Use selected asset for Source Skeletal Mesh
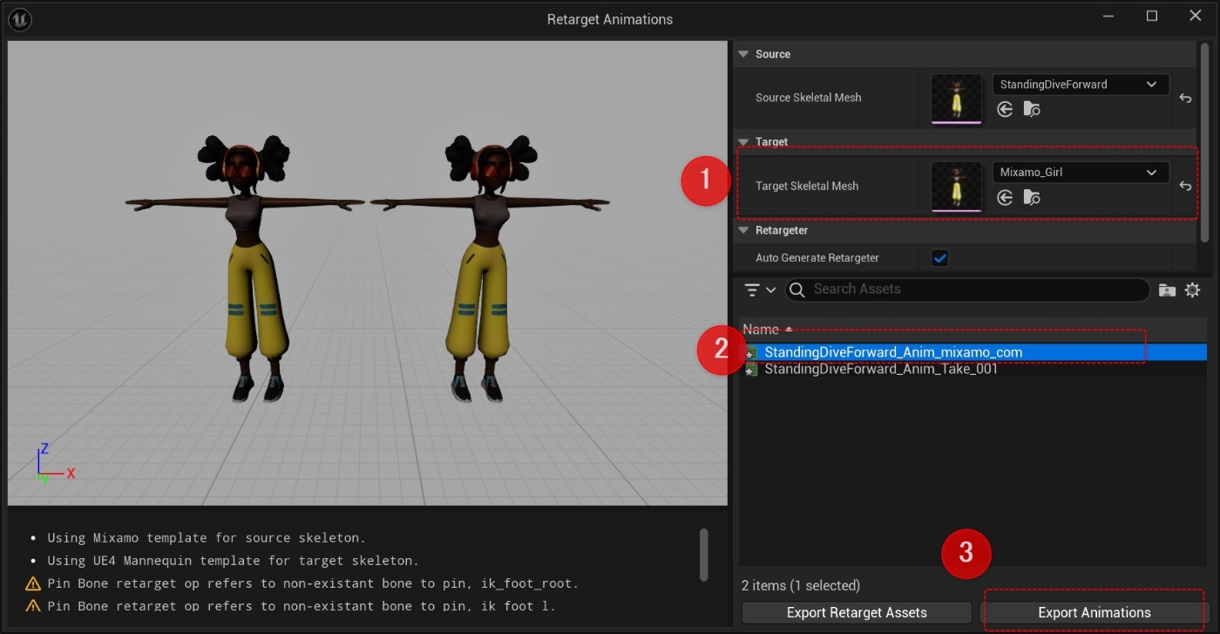Screen dimensions: 1220x634 [x=1005, y=109]
